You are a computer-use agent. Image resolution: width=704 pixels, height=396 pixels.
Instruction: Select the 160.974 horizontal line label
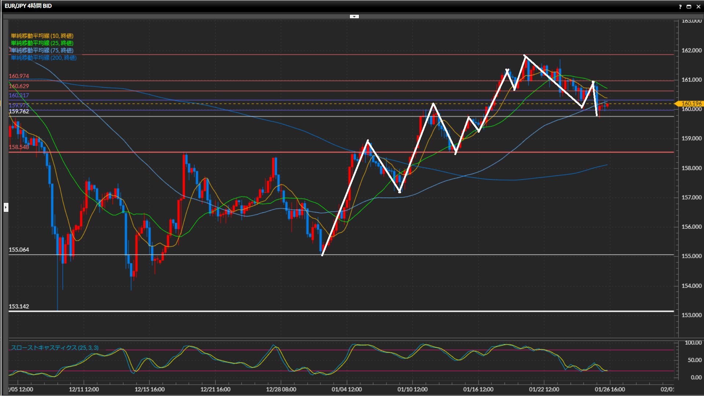point(19,76)
